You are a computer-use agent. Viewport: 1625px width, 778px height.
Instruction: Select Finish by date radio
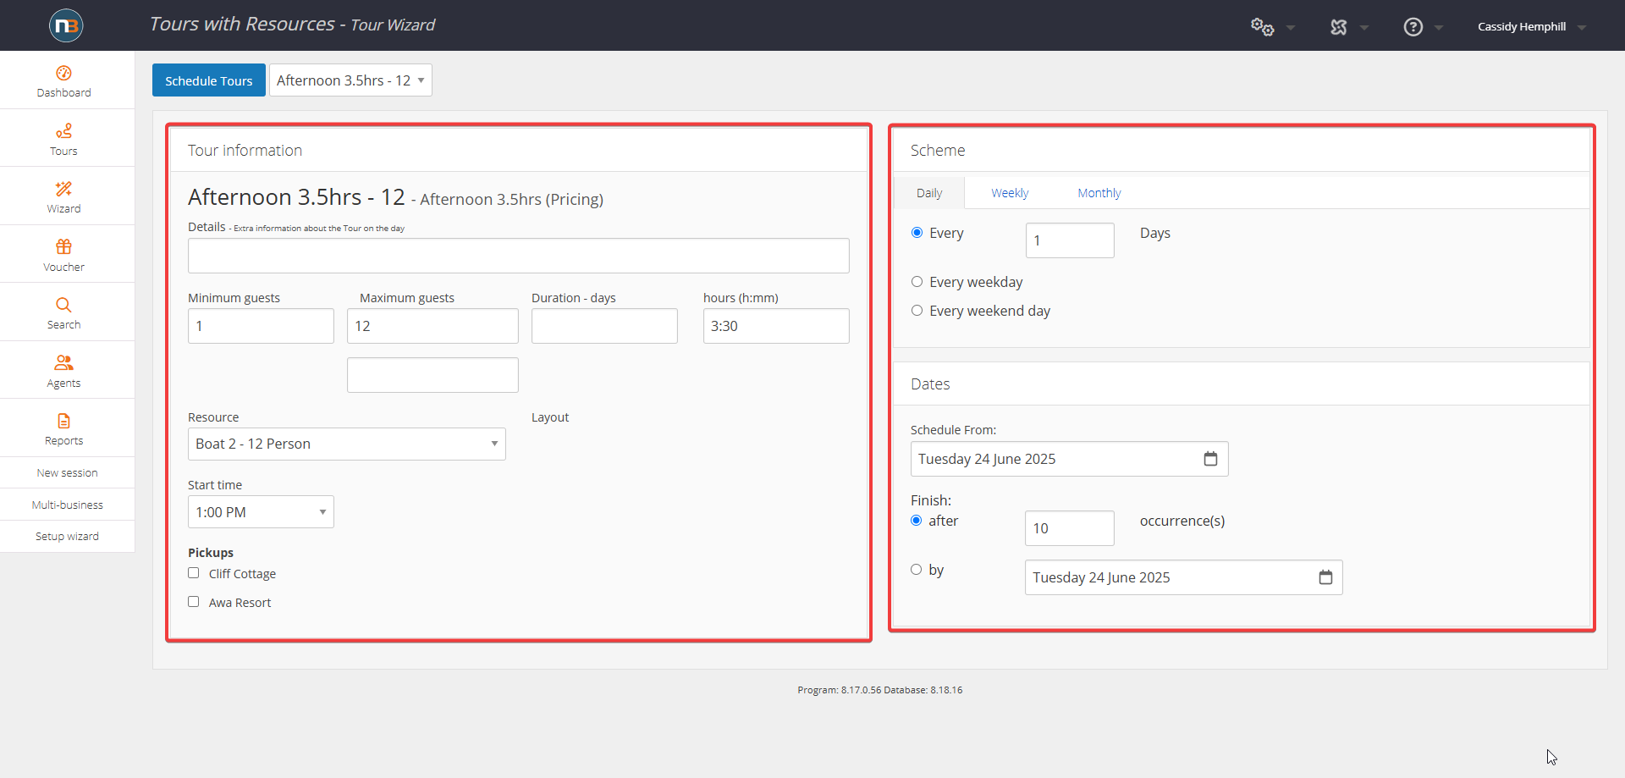[916, 570]
